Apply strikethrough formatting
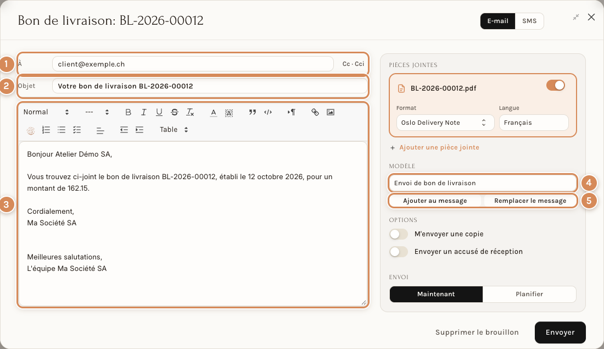Image resolution: width=604 pixels, height=349 pixels. 175,112
